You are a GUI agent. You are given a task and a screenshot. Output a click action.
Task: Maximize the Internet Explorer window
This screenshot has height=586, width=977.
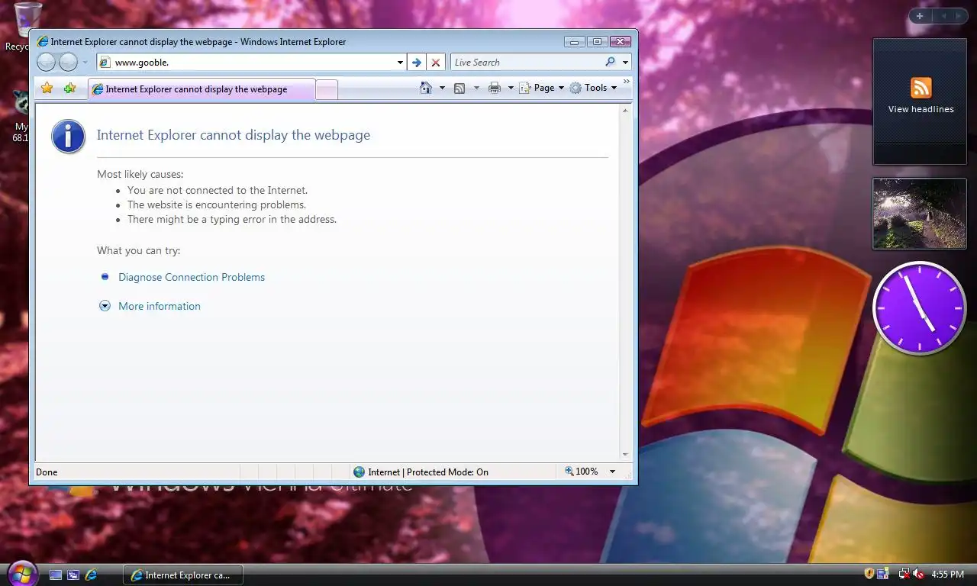pyautogui.click(x=597, y=42)
